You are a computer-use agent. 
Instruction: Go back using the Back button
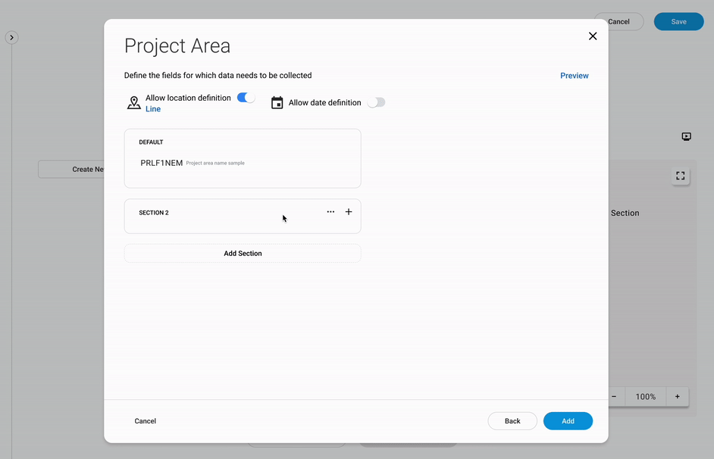tap(512, 421)
